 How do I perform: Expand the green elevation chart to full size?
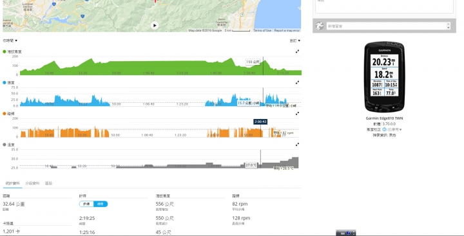[297, 51]
